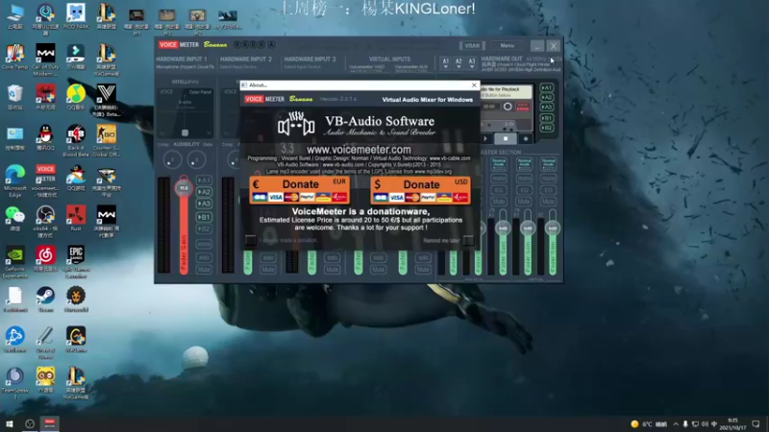Click the taskbar clock and date
769x432 pixels.
point(732,424)
